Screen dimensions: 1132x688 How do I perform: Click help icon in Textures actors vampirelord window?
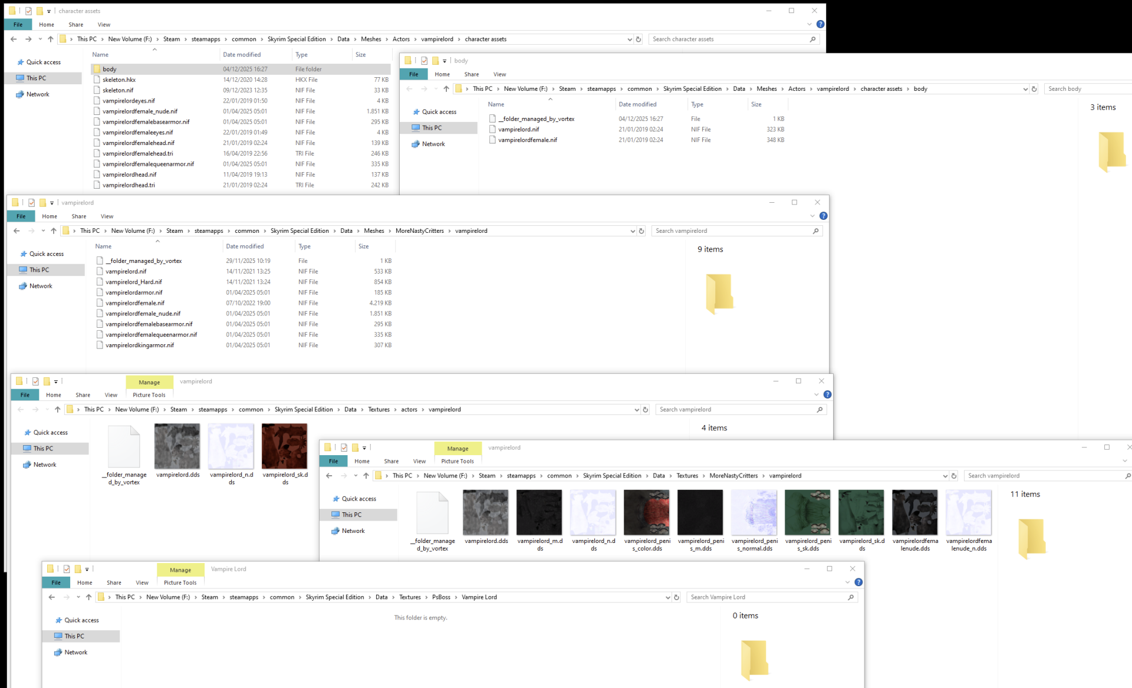pos(827,394)
